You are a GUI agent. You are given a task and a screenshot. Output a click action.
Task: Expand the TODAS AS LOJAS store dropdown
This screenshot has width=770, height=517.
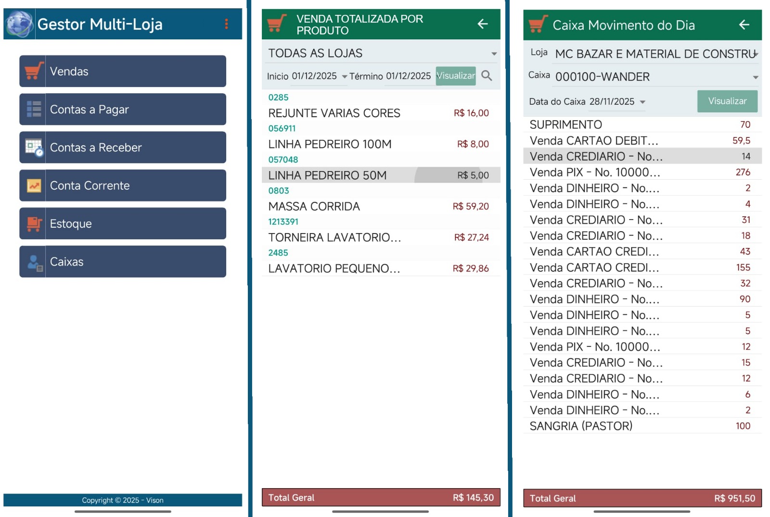click(x=494, y=53)
